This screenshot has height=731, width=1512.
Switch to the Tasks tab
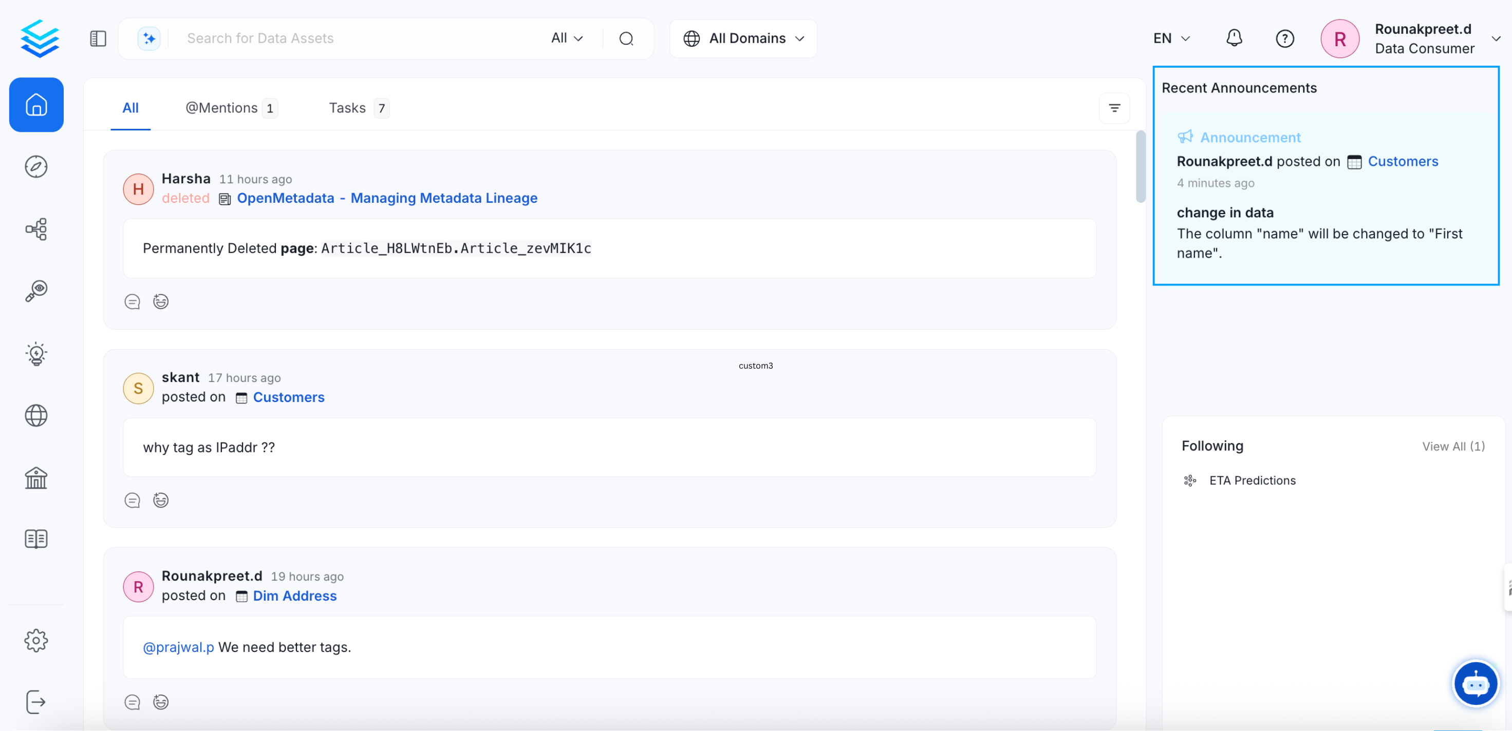(x=347, y=108)
